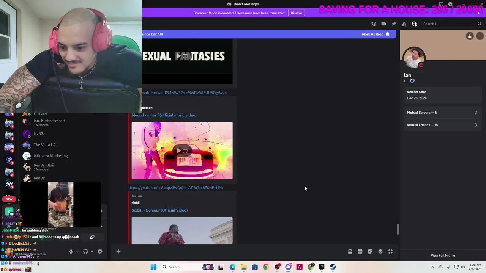Open the volume control in the tray

point(462,267)
